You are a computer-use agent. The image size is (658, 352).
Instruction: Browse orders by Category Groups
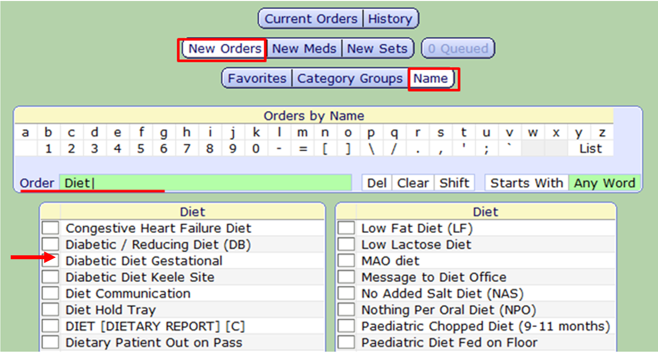coord(350,78)
